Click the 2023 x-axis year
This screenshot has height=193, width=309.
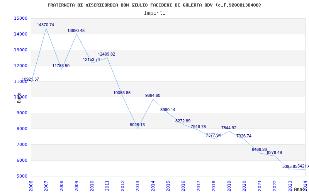290,186
